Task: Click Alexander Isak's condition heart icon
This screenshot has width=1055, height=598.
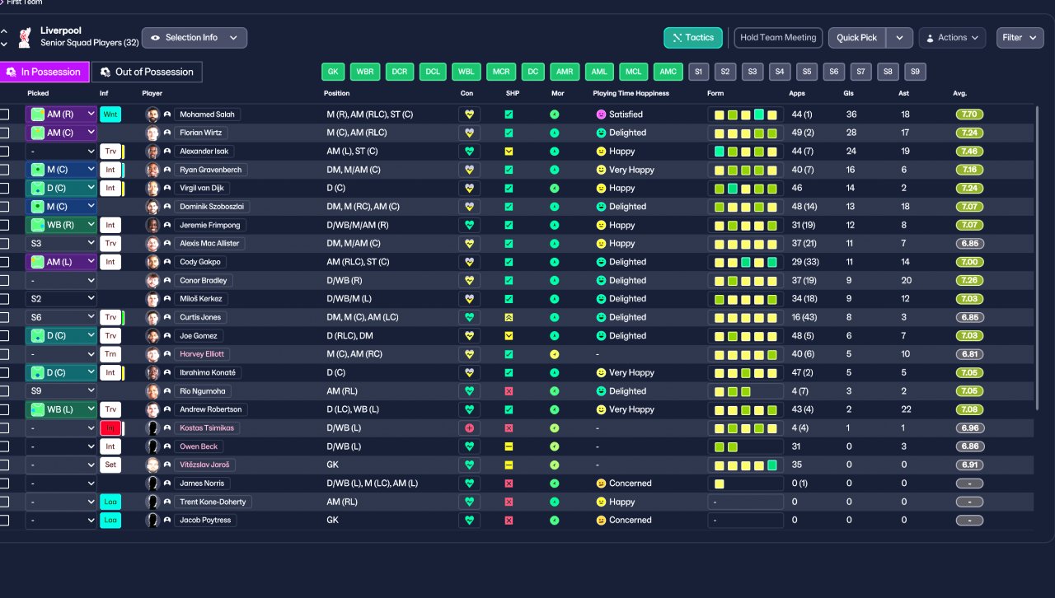Action: (470, 152)
